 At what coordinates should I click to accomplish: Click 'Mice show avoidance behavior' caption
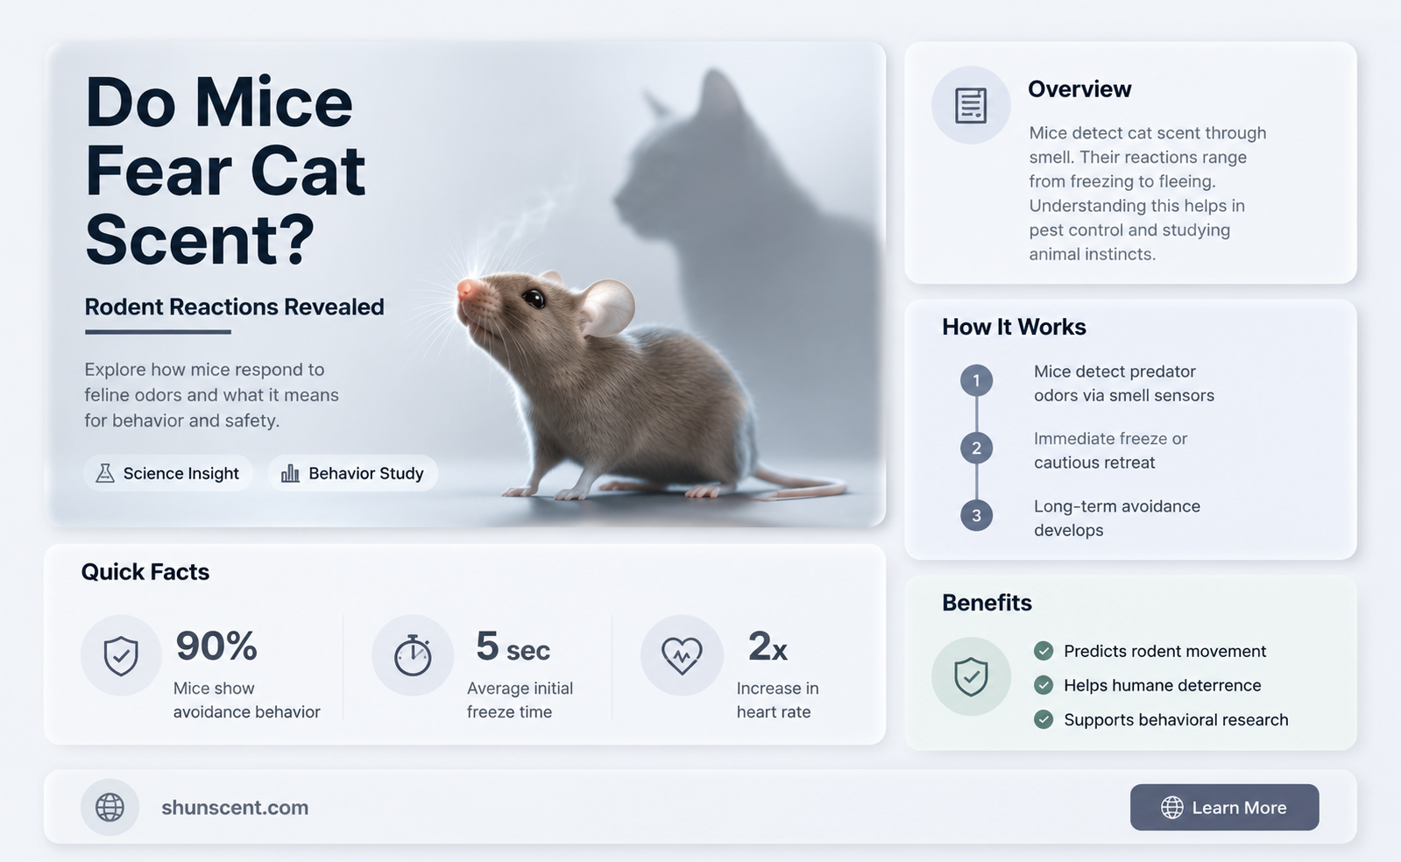coord(247,700)
